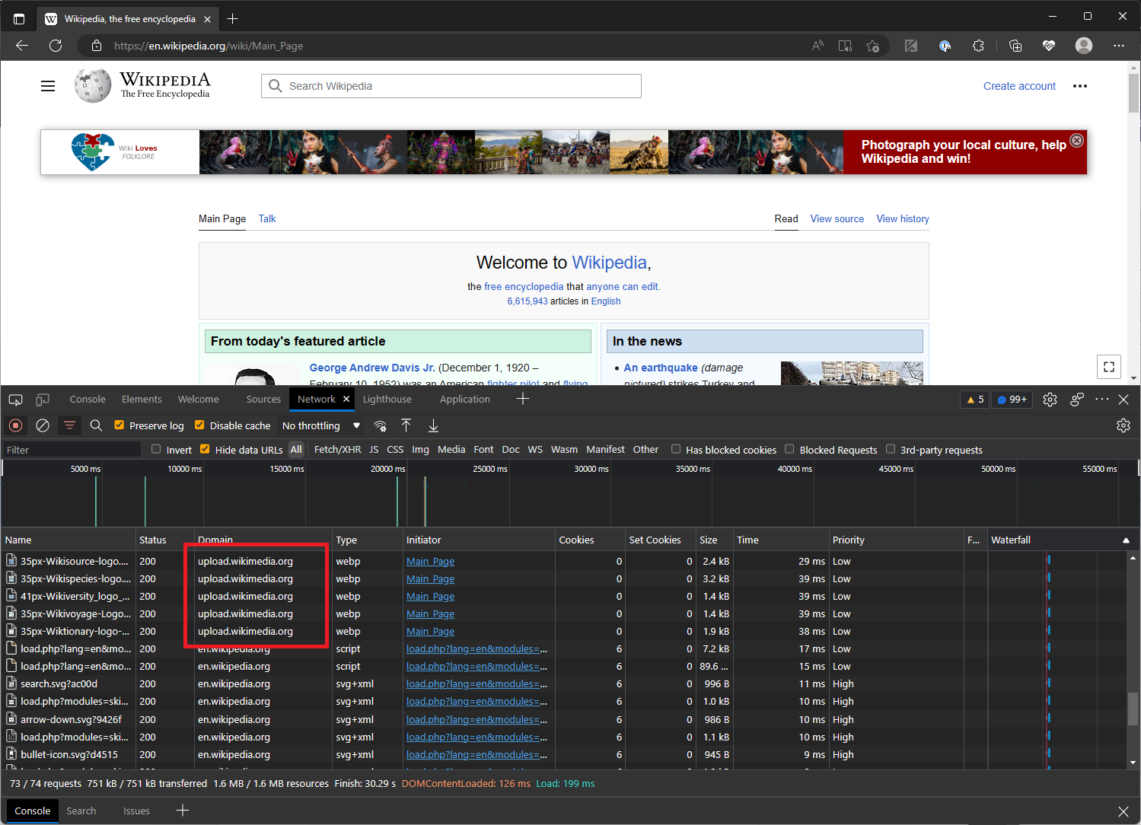Open network conditions Wi-Fi icon
Screen dimensions: 1141x825
[381, 425]
